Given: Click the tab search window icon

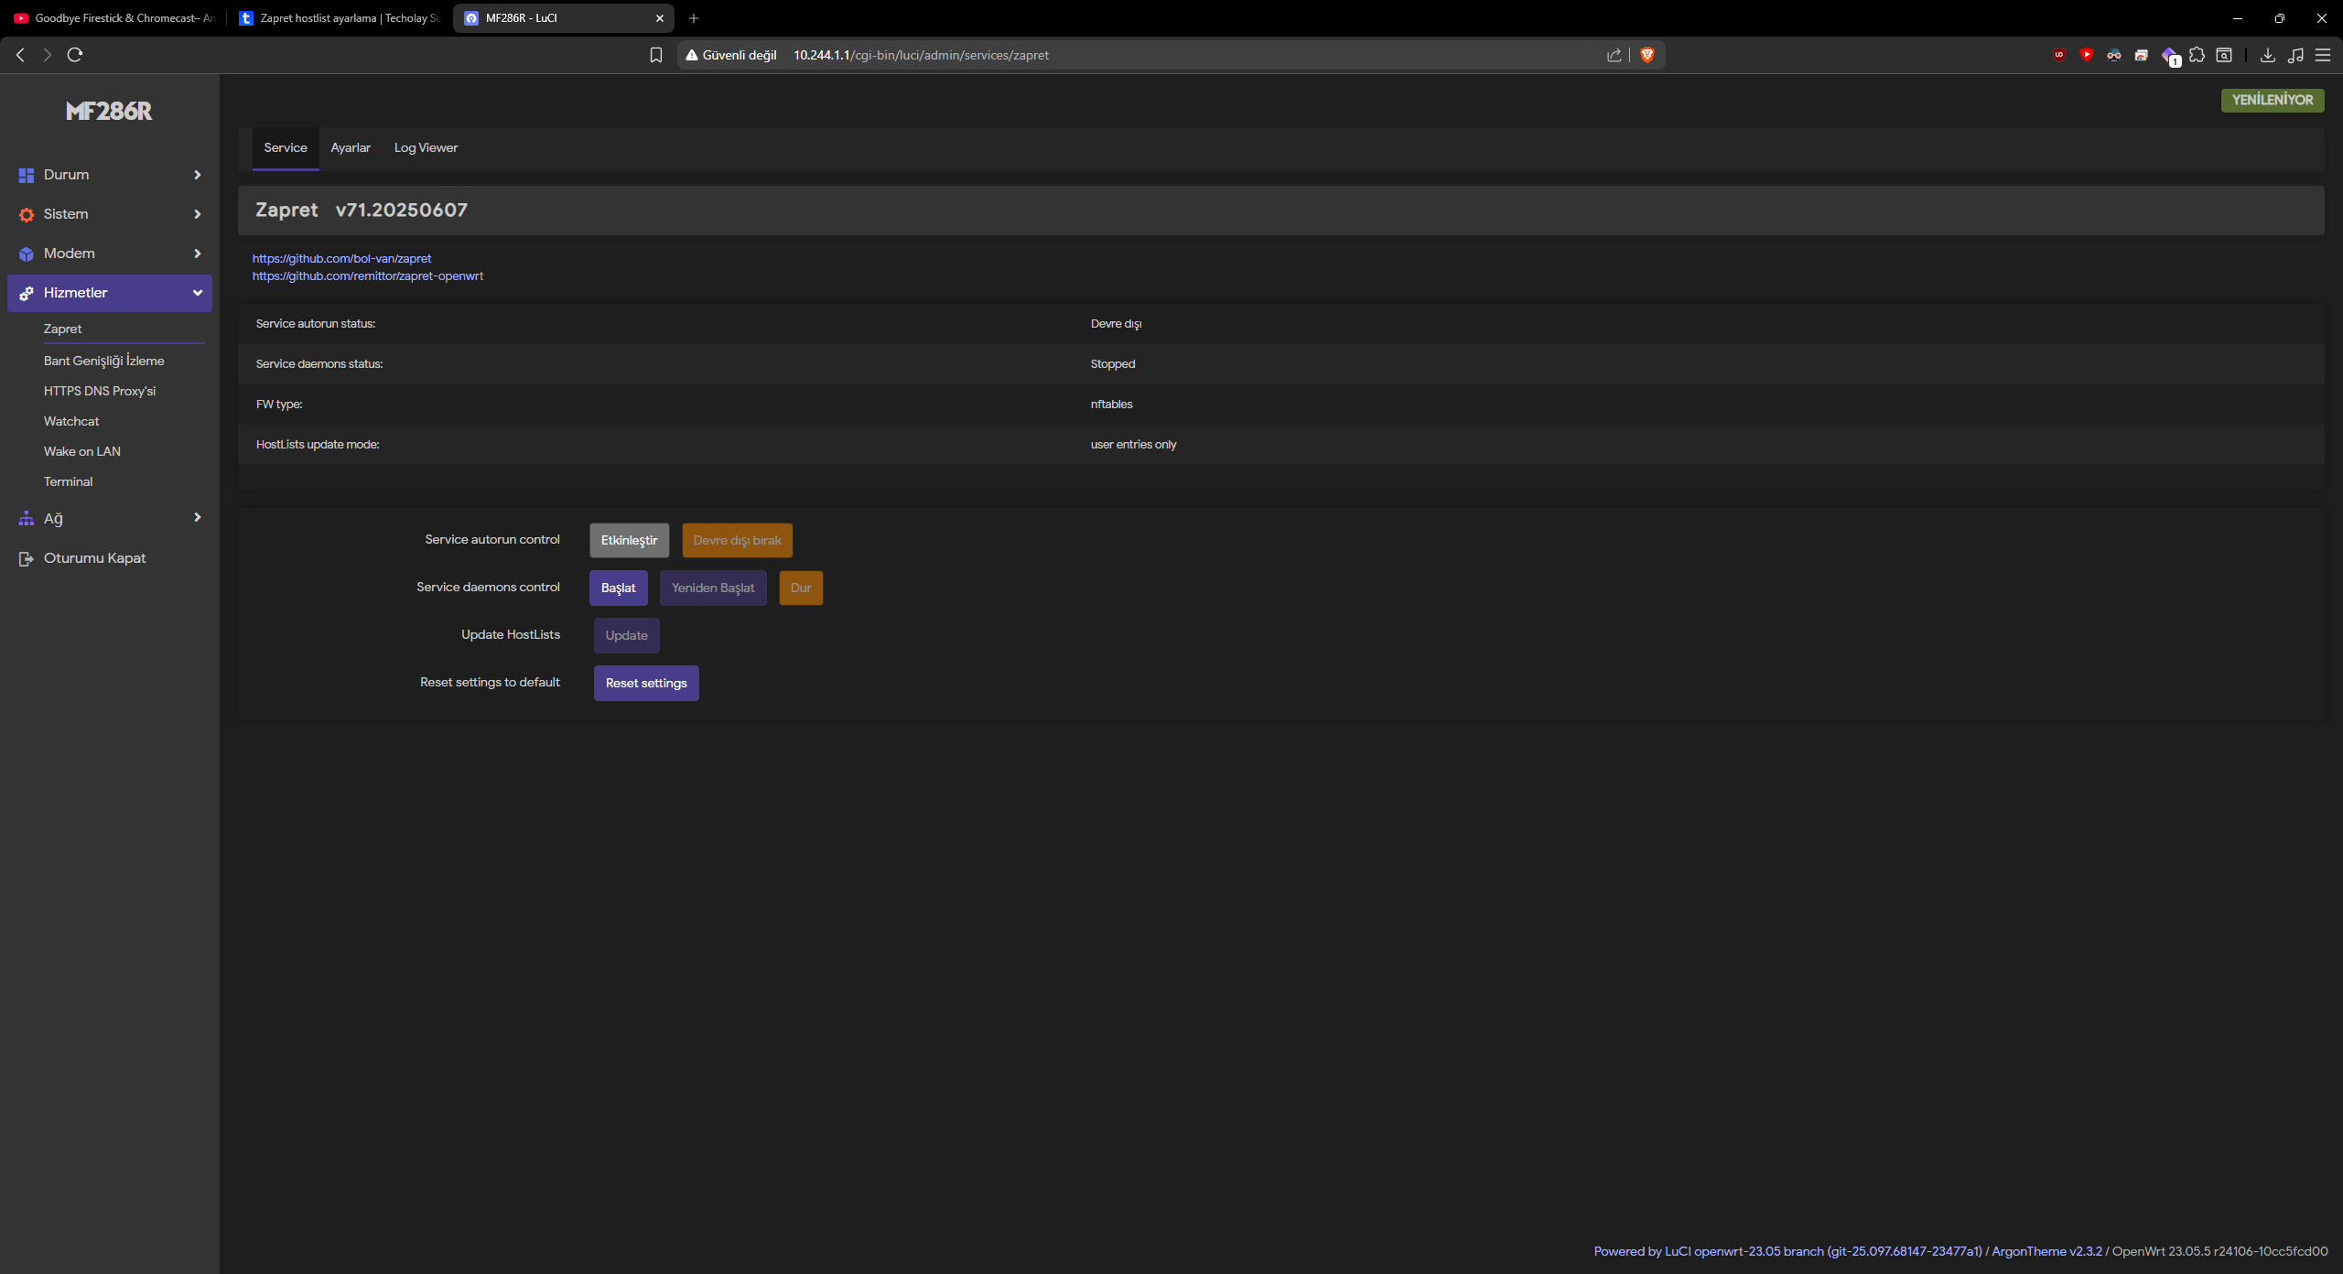Looking at the screenshot, I should click(x=2224, y=55).
